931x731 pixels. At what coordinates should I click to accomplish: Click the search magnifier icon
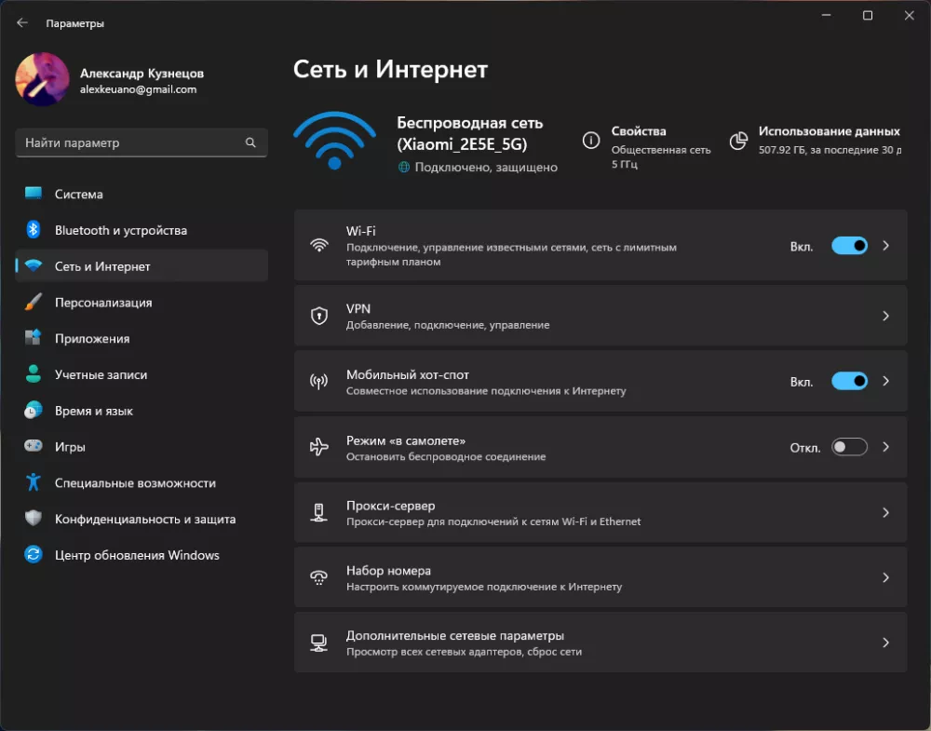pyautogui.click(x=250, y=143)
